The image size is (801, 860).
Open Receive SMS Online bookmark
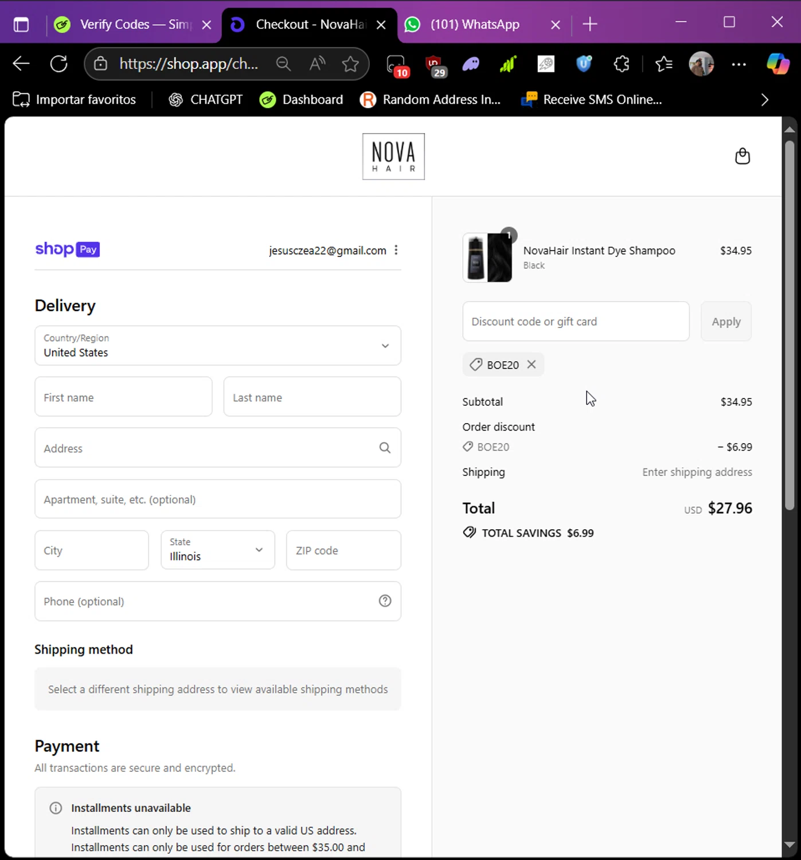[x=591, y=100]
